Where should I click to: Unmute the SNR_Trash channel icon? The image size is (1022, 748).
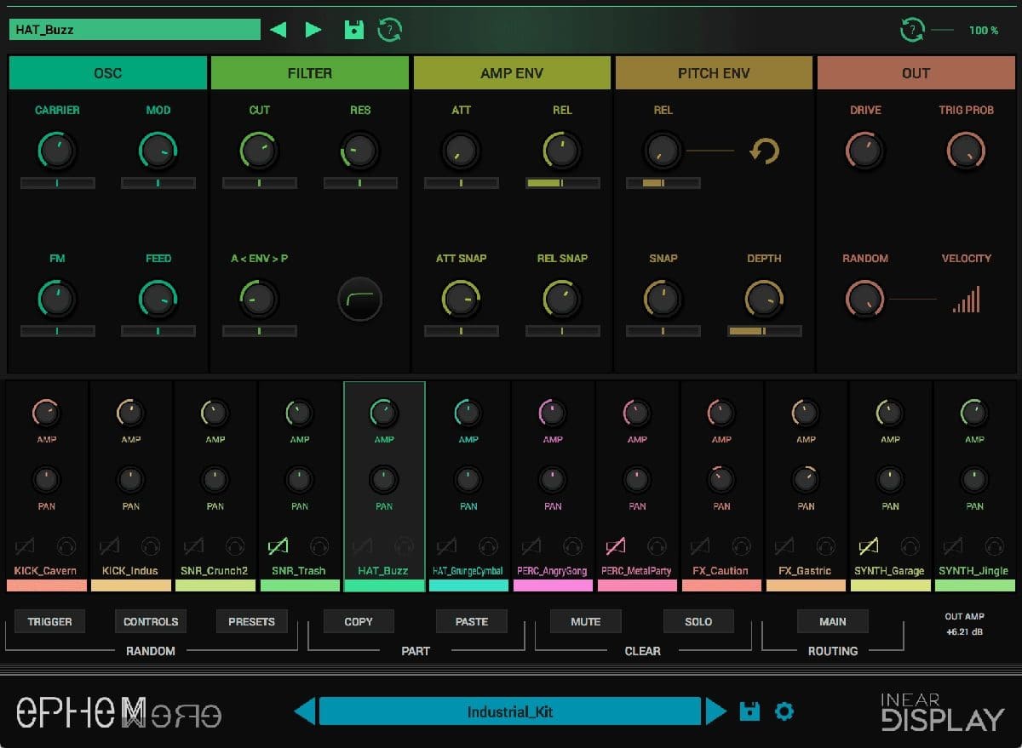click(x=278, y=545)
